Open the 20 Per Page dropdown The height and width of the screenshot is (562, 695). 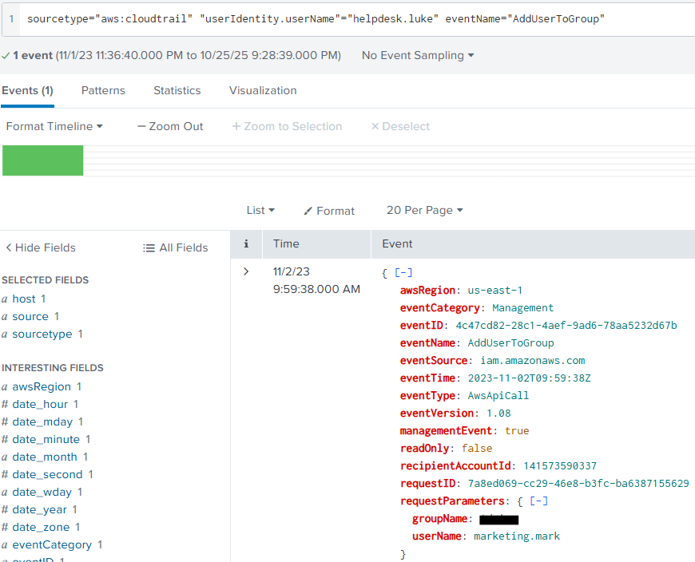[424, 210]
